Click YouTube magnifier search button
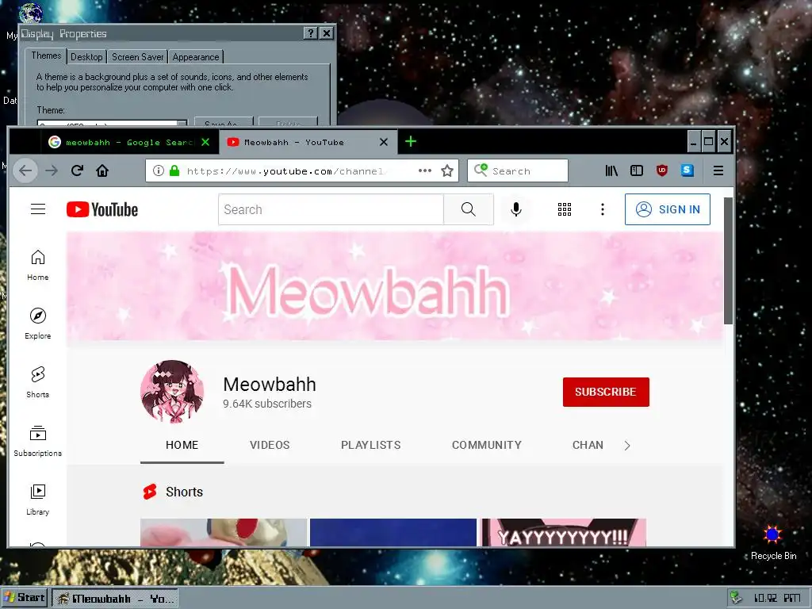The image size is (812, 609). pyautogui.click(x=468, y=209)
